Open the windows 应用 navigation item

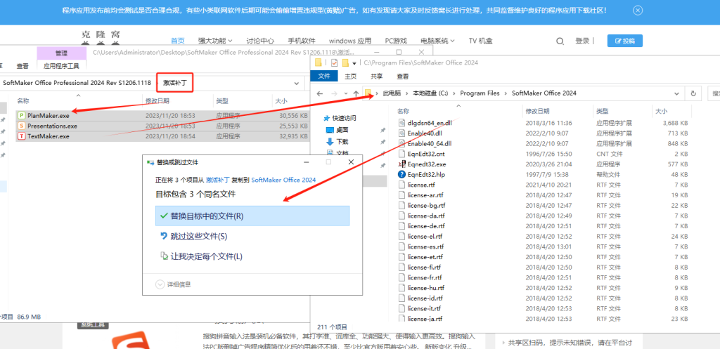350,41
